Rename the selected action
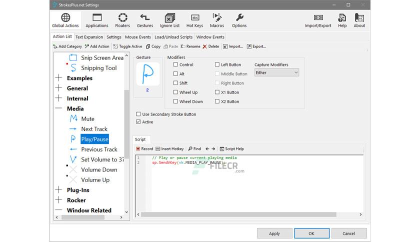 point(190,46)
